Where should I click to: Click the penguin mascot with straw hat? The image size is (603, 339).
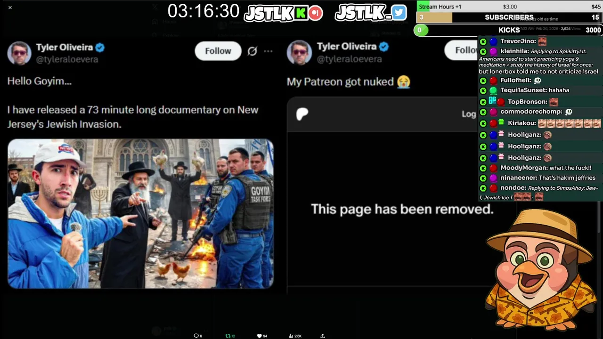541,269
